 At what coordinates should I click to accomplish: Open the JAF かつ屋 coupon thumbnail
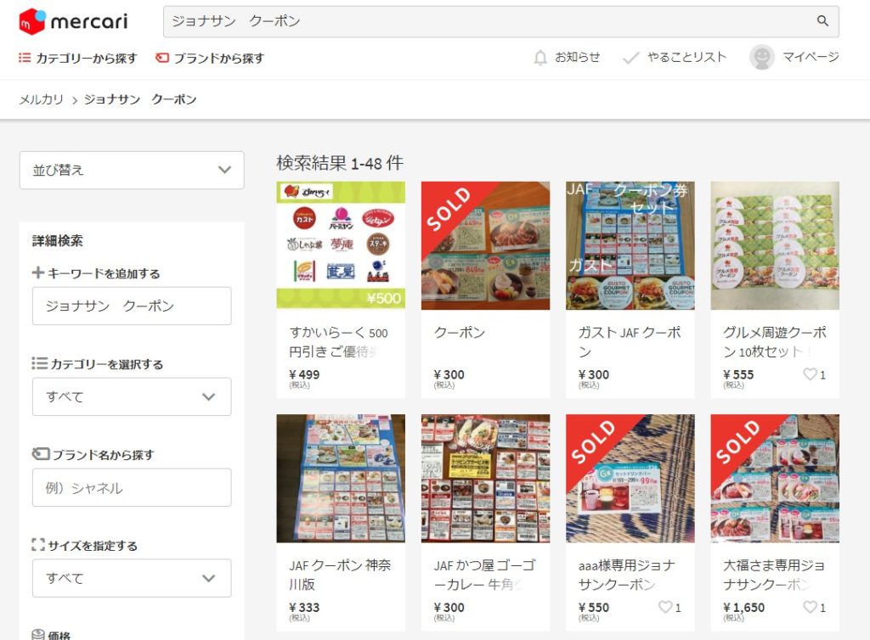click(485, 478)
